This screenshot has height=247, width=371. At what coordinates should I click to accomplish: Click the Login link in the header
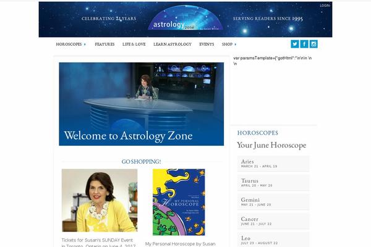(325, 6)
